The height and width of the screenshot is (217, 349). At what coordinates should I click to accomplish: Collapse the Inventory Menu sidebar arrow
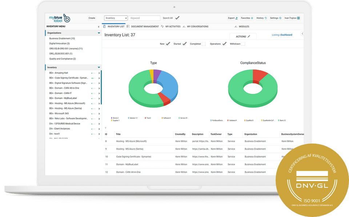(99, 27)
